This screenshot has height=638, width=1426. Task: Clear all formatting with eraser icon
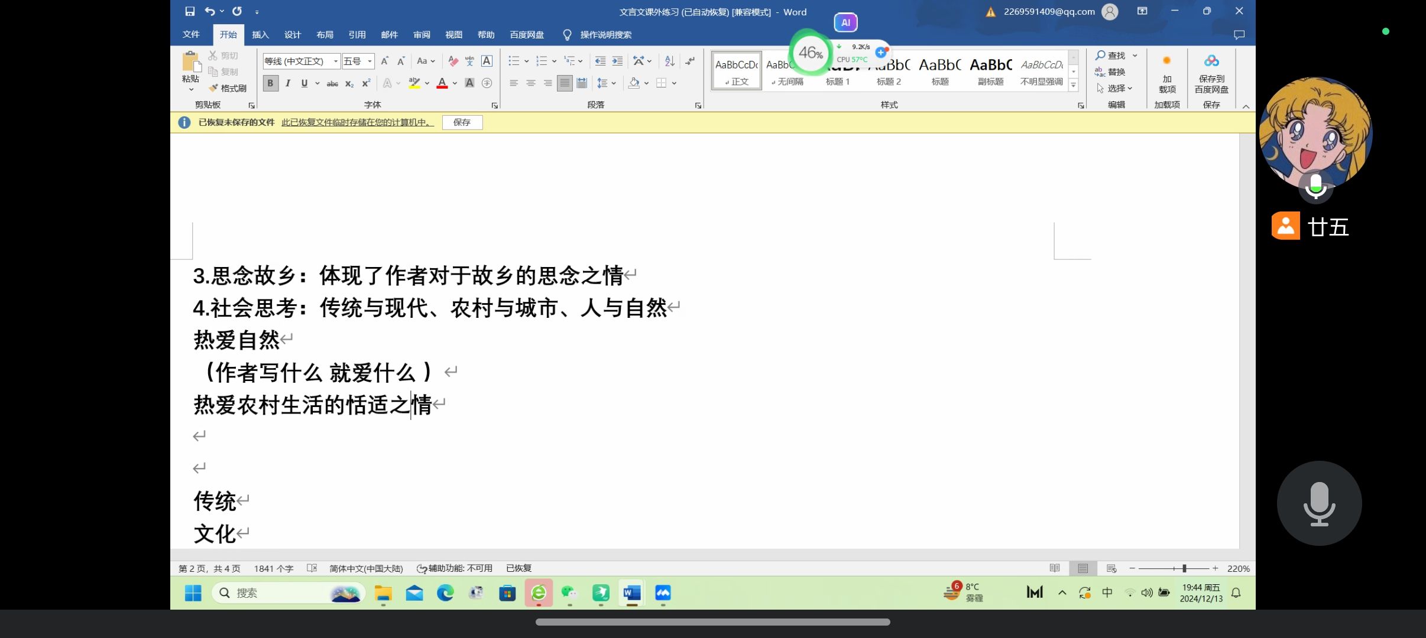(x=453, y=61)
